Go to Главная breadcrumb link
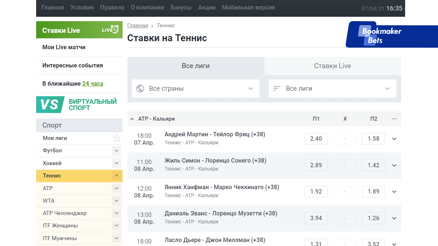 coord(138,26)
